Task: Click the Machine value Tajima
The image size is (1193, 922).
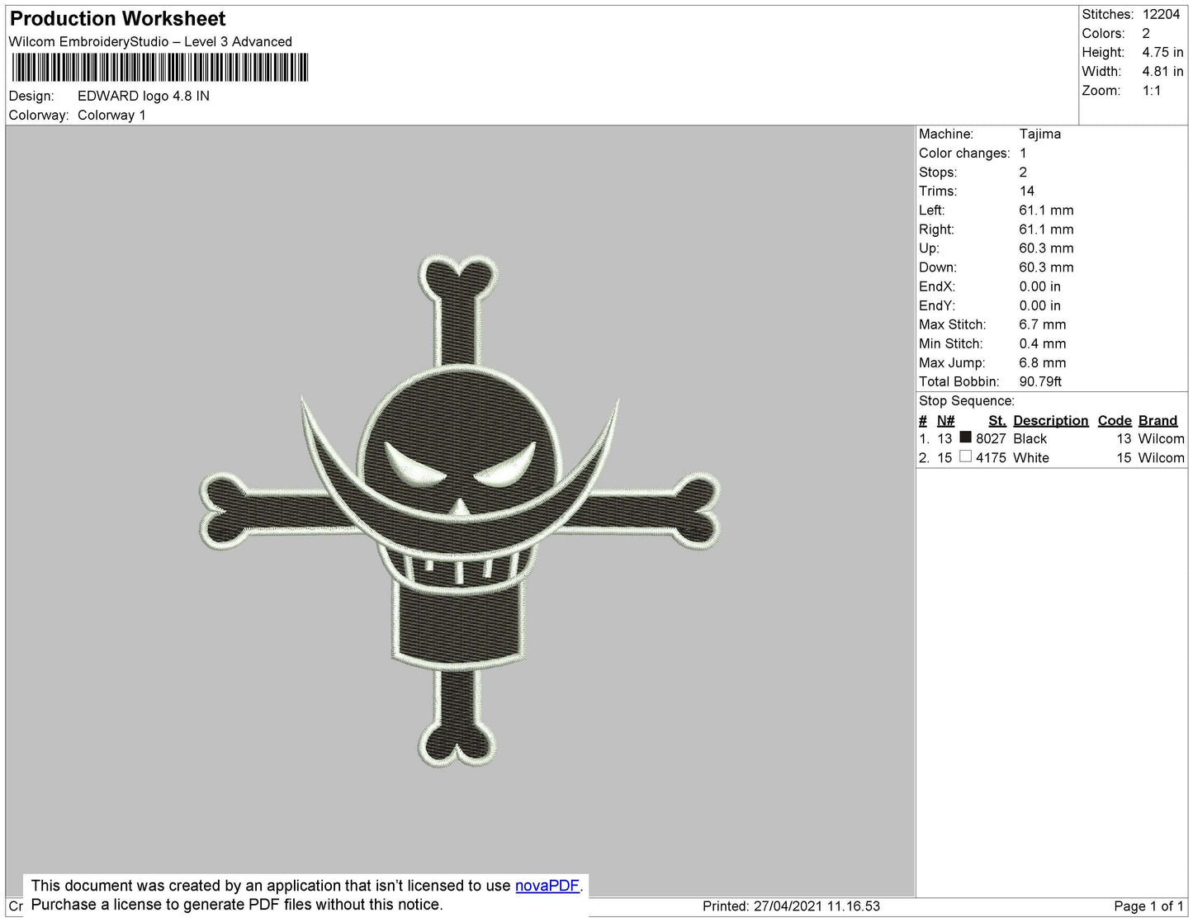Action: (1039, 134)
